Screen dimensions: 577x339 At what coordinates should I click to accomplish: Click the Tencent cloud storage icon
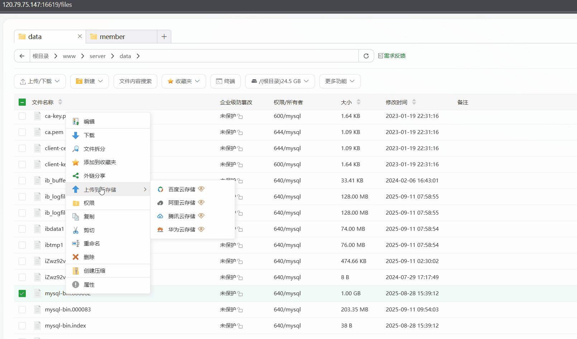click(x=161, y=216)
